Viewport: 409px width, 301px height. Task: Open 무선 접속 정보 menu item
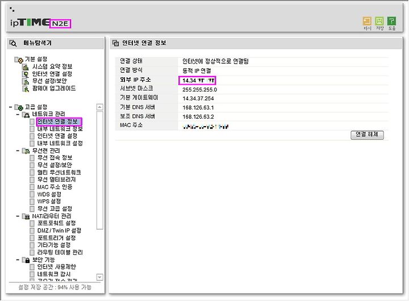pos(55,158)
